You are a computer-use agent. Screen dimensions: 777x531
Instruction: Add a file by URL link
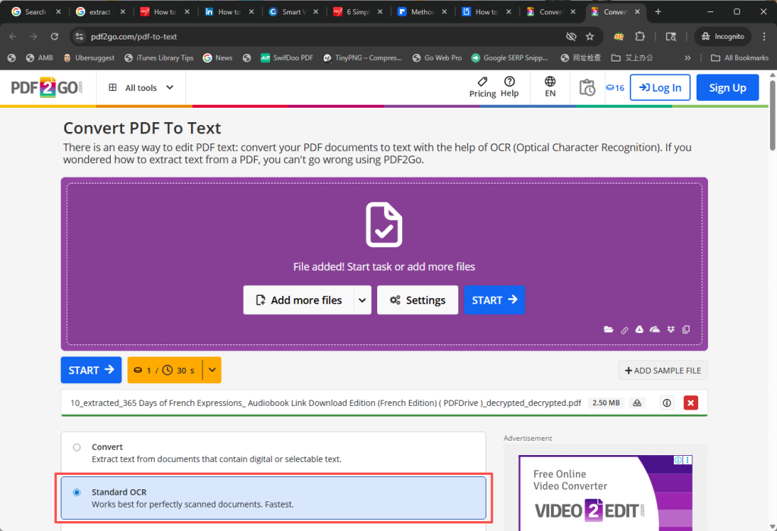624,329
